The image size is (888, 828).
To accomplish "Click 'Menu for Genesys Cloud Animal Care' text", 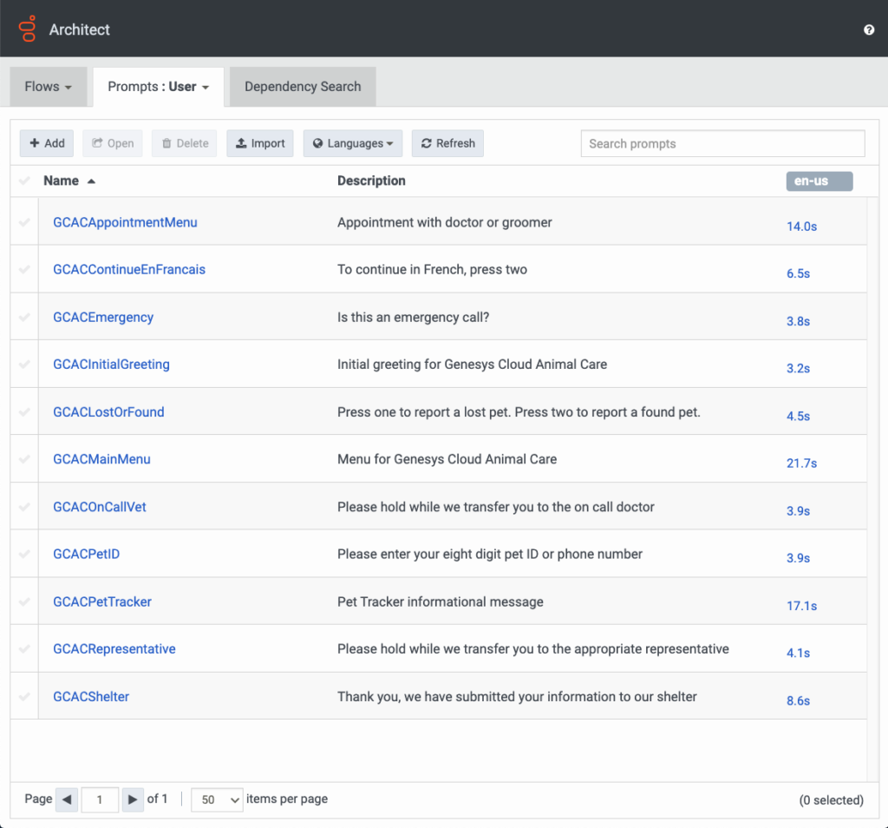I will point(447,459).
